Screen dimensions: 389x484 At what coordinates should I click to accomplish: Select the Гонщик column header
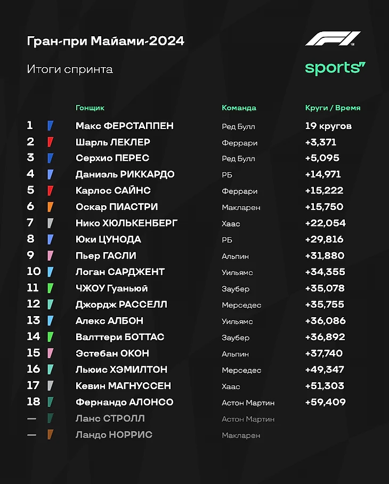coord(90,108)
